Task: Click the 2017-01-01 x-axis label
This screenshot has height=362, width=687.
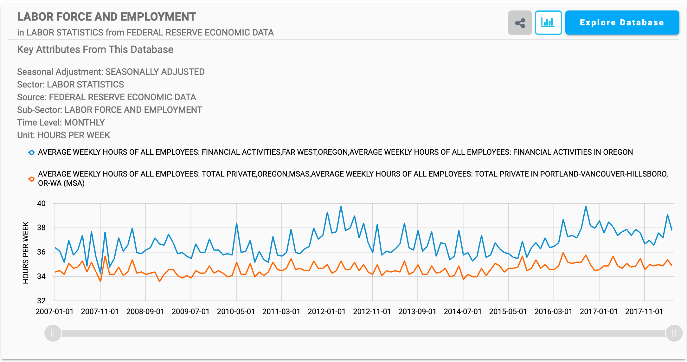Action: tap(599, 312)
